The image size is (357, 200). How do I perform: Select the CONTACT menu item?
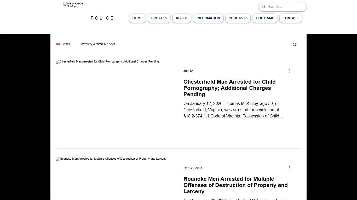tap(291, 18)
